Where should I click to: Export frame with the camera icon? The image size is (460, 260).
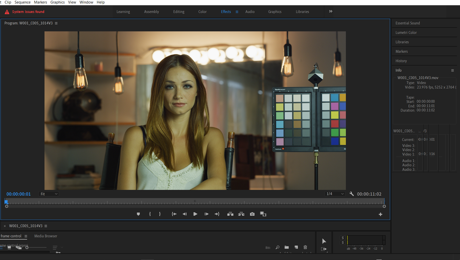coord(252,214)
